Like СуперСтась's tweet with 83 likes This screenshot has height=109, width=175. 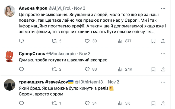(x=87, y=69)
